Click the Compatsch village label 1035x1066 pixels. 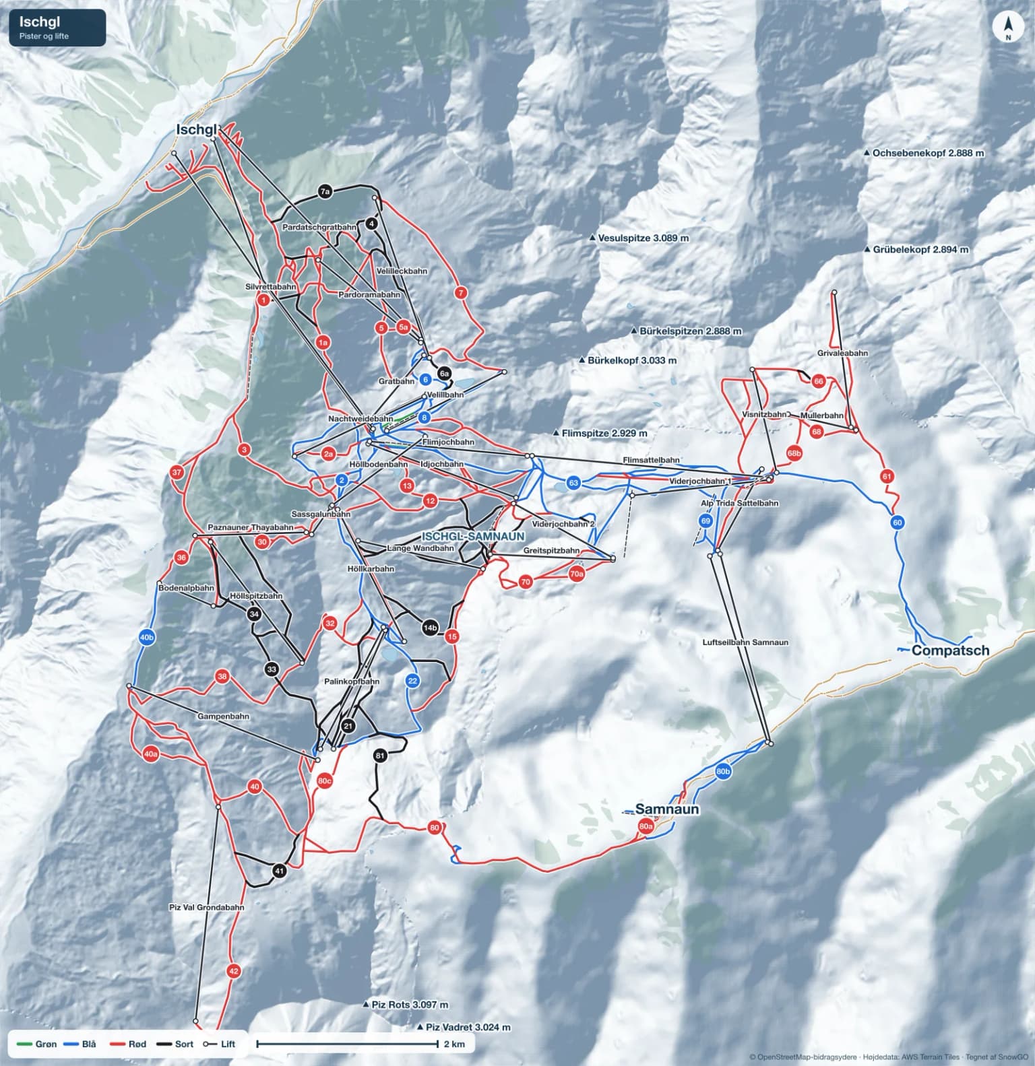coord(950,651)
